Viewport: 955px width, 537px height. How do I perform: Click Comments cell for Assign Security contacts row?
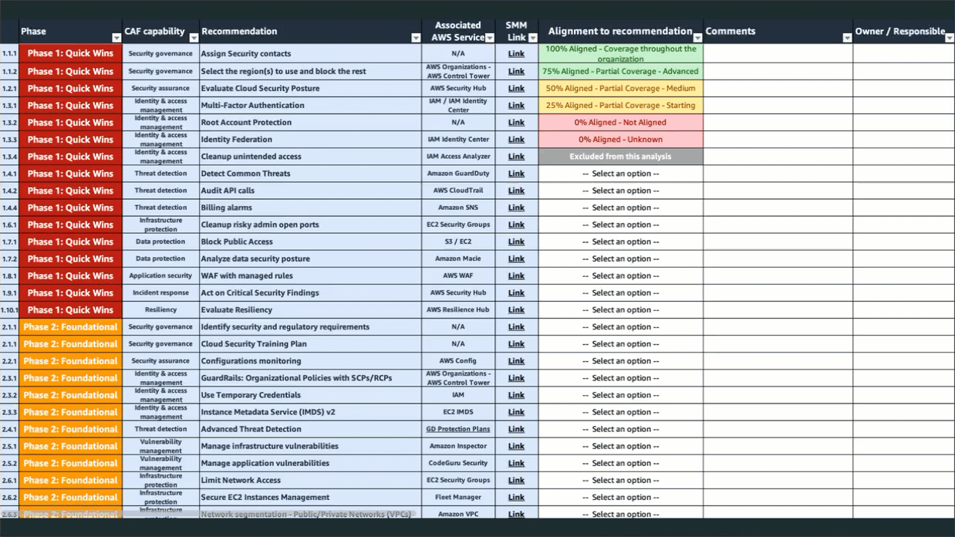[778, 54]
